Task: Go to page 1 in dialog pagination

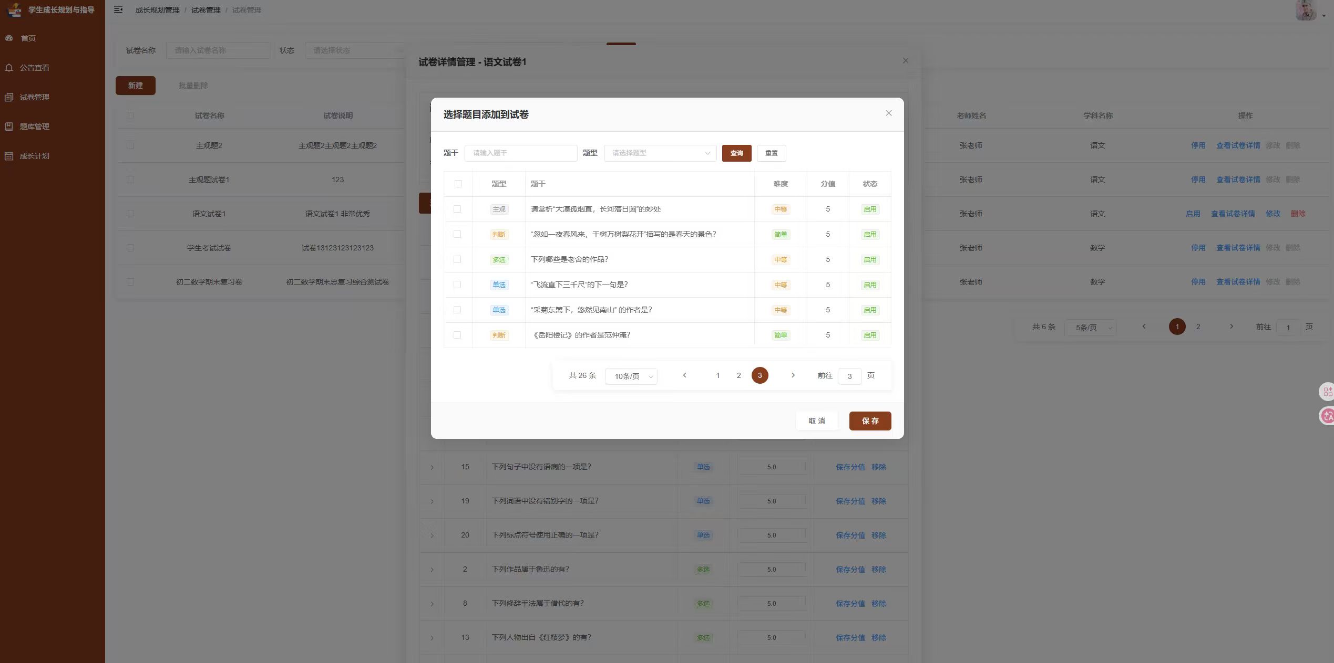Action: click(x=717, y=375)
